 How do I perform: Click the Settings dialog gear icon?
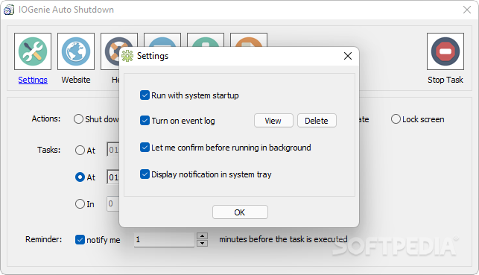click(x=127, y=56)
